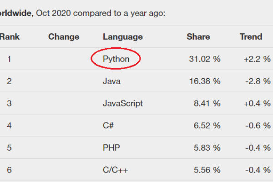The height and width of the screenshot is (182, 273).
Task: Click the 5.56 % share value
Action: (207, 170)
